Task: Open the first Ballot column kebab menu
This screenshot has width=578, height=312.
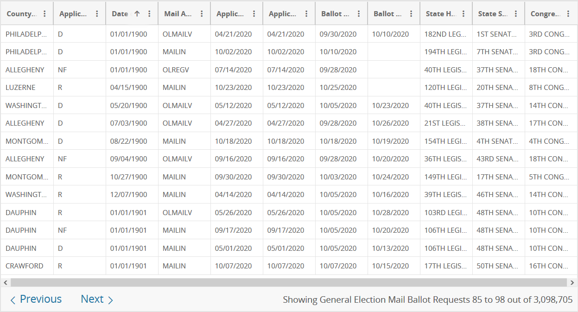Action: point(359,14)
